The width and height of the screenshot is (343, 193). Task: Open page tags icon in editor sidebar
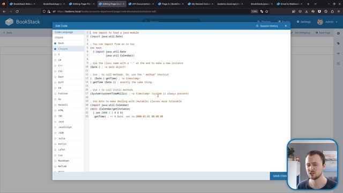coord(338,43)
